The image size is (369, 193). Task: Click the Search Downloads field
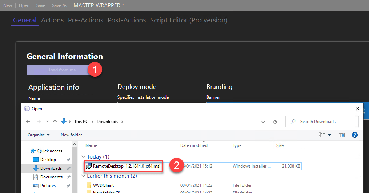tap(322, 122)
